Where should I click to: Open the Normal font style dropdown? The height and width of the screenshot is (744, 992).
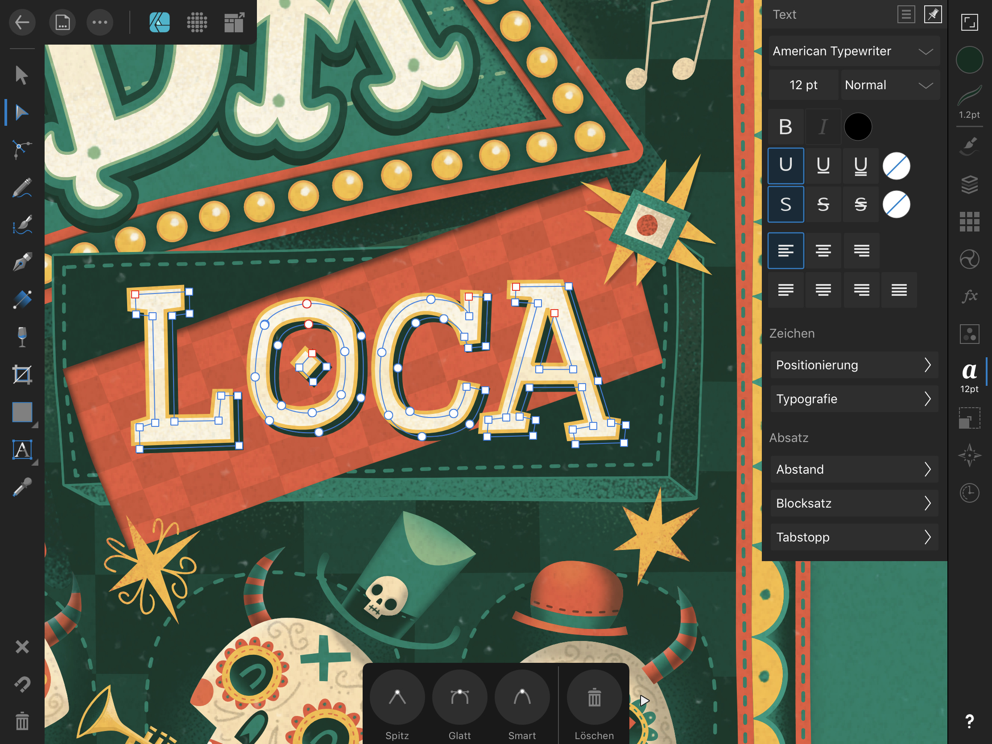[x=889, y=85]
